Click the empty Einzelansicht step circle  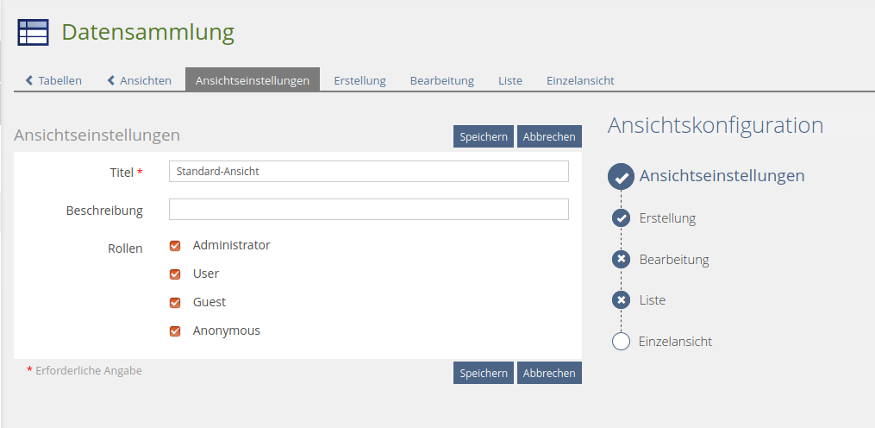[621, 341]
